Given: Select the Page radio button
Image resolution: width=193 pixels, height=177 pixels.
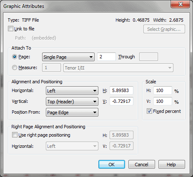Looking at the screenshot, I should coord(15,57).
